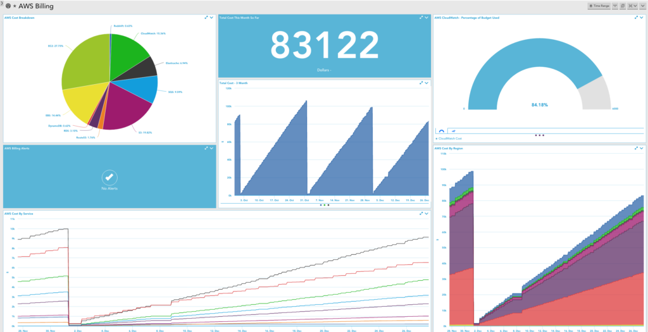Screen dimensions: 648x332
Task: Click the clone dashboard icon in top toolbar
Action: pos(623,6)
